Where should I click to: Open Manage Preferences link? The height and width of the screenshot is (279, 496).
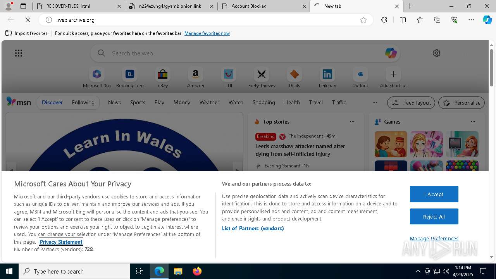434,238
